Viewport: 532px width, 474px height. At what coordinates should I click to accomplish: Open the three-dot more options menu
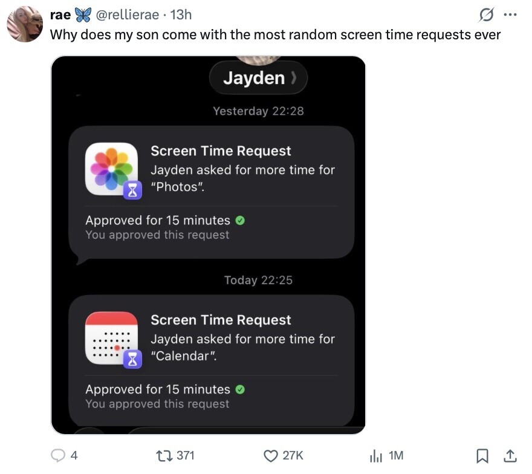tap(511, 14)
